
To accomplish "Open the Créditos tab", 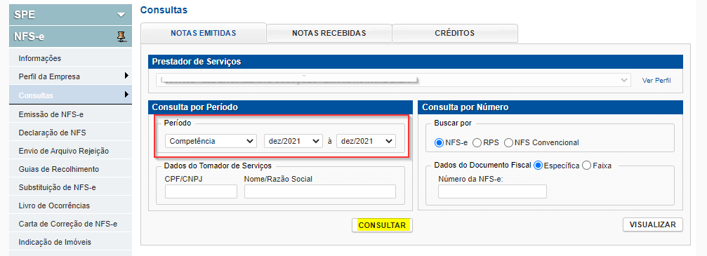I will (x=454, y=33).
